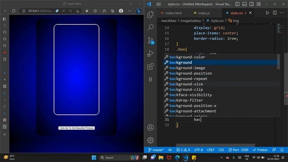Show hidden system tray icons
Image resolution: width=288 pixels, height=162 pixels.
coord(221,157)
